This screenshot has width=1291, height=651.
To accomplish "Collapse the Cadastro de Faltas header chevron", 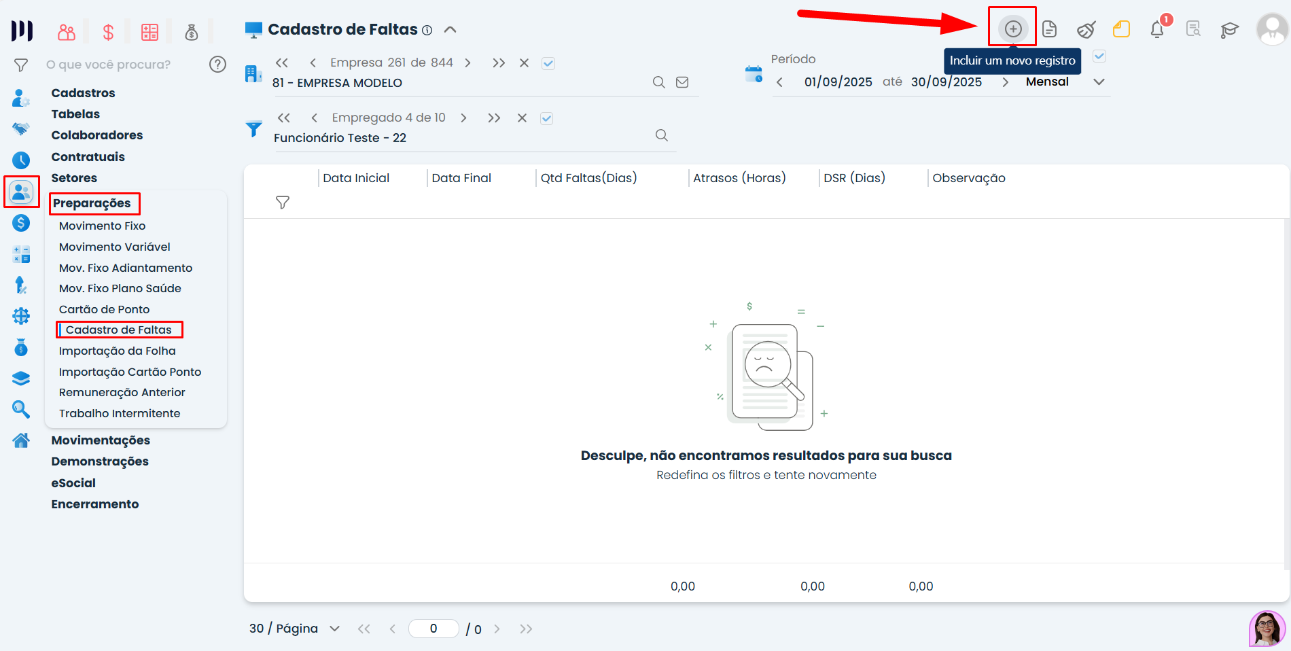I will pyautogui.click(x=450, y=30).
